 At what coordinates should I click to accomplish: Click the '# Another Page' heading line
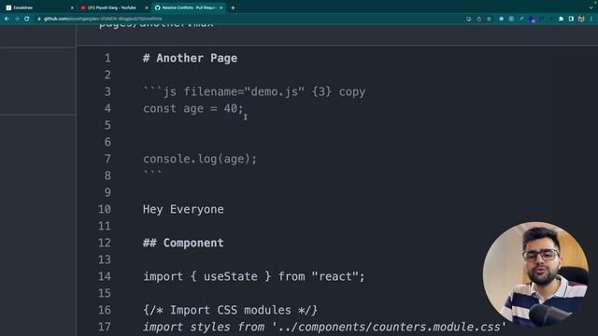[x=190, y=58]
